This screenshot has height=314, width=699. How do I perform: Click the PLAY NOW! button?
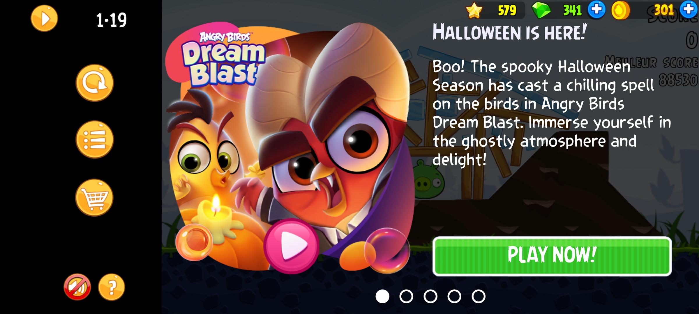[x=552, y=256]
